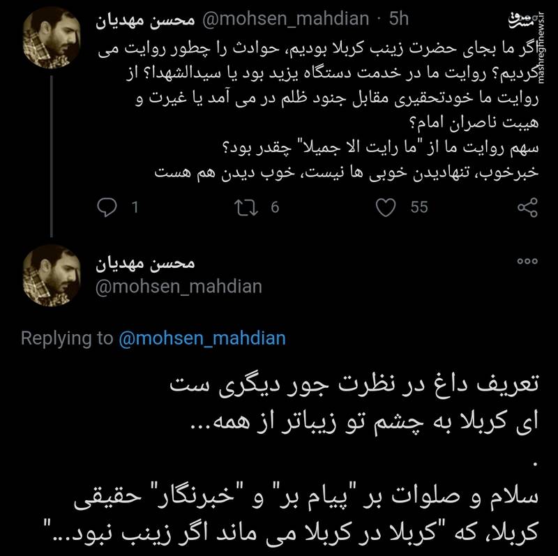This screenshot has width=558, height=556.
Task: Click the reply count 1 on the first tweet
Action: [135, 207]
